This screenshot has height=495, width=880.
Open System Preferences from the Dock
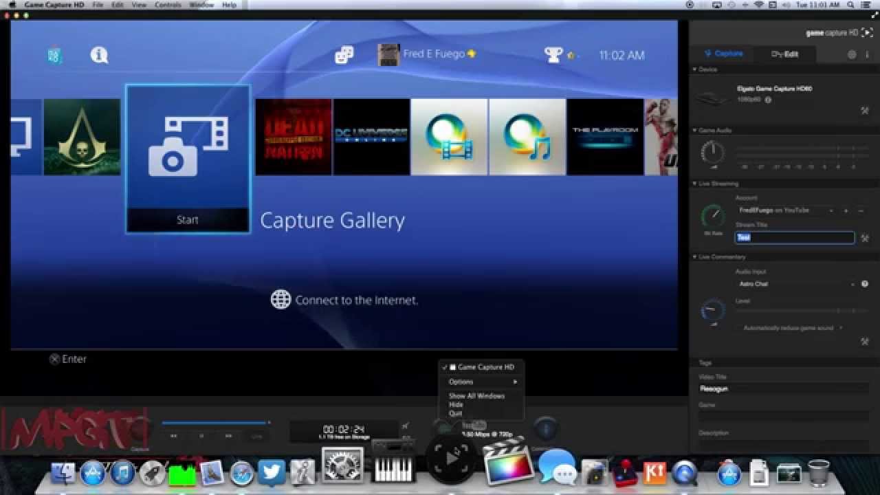pyautogui.click(x=342, y=466)
